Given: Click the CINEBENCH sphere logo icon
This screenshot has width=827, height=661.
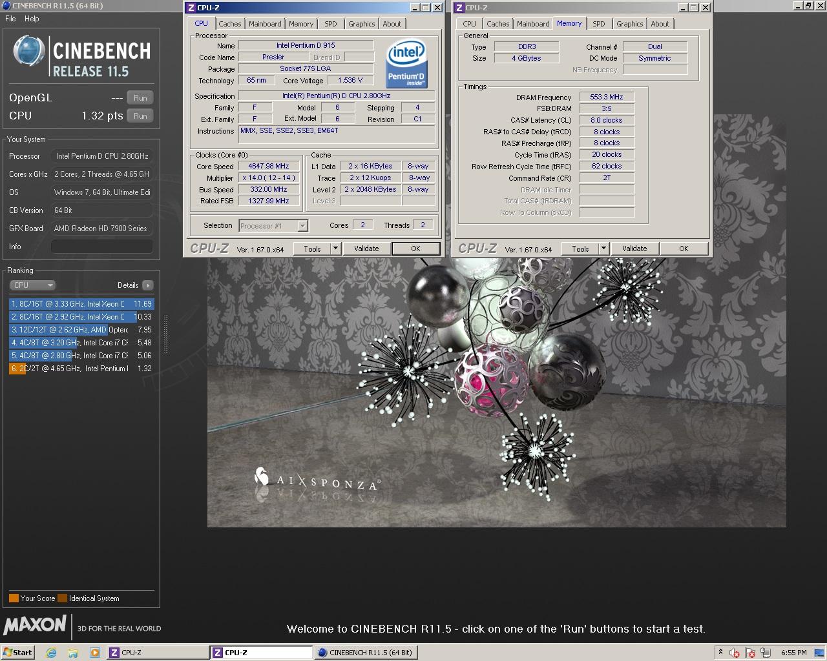Looking at the screenshot, I should click(29, 51).
